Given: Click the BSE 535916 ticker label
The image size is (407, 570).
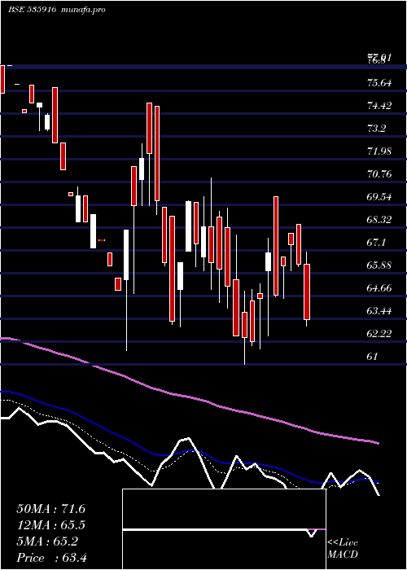Looking at the screenshot, I should coord(32,10).
